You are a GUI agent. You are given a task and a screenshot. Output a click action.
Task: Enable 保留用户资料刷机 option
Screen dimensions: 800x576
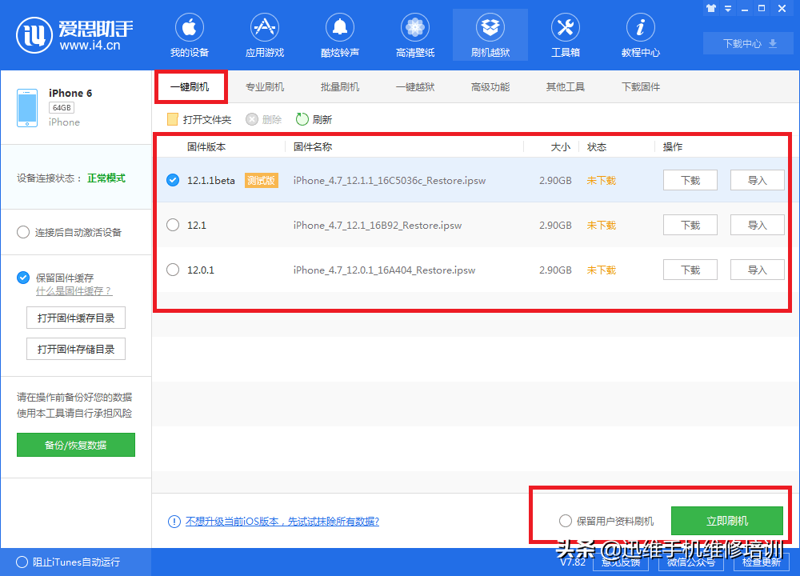pos(566,520)
